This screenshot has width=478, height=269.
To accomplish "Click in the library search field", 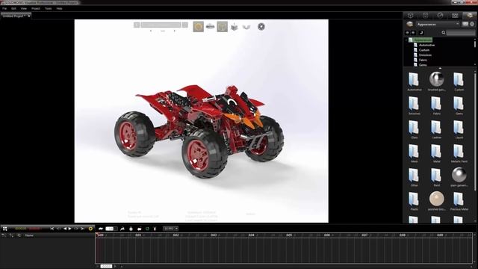I will (461, 33).
